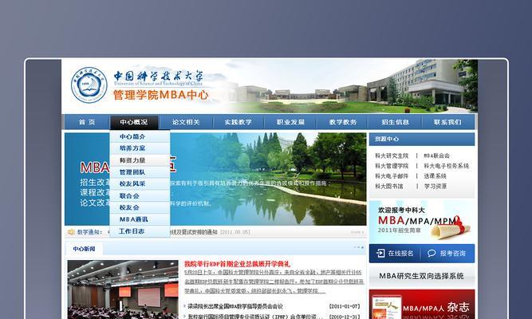Open the 2011年招生简章 MBA/MPA/MPM banner
The width and height of the screenshot is (532, 319).
(x=422, y=222)
